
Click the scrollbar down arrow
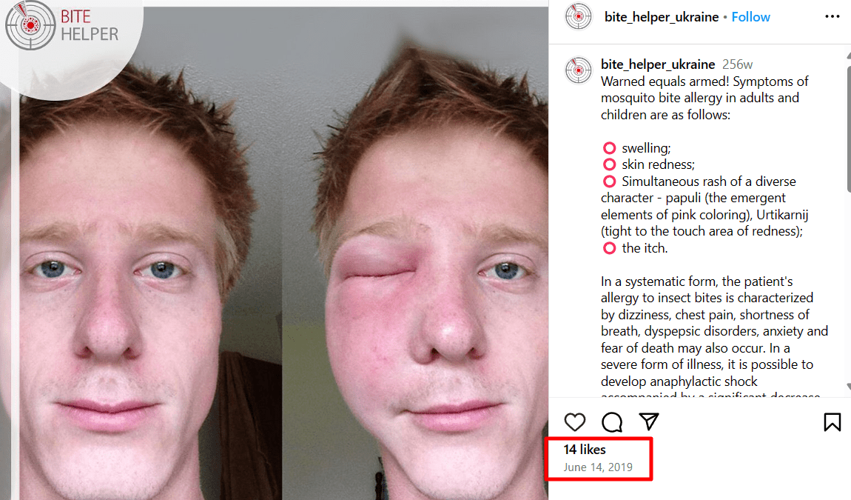849,387
